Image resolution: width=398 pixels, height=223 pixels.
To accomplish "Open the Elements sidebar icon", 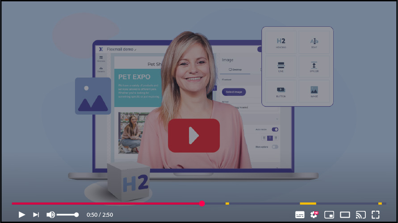I will tap(101, 70).
